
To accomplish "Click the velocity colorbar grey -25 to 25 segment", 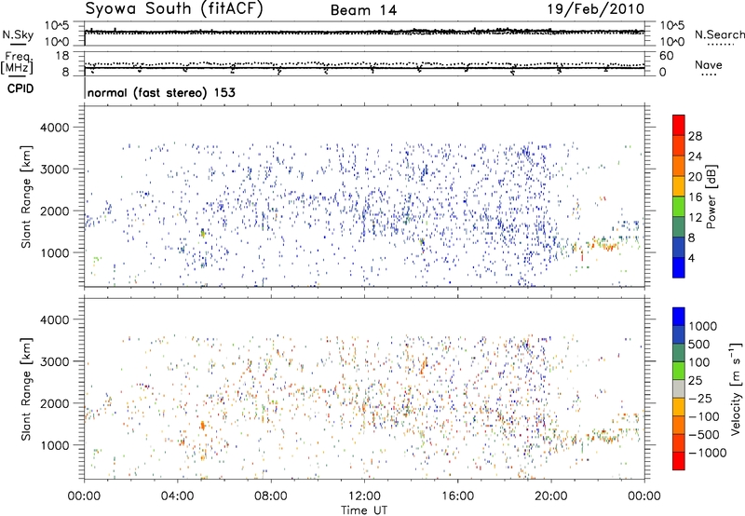I will tap(679, 389).
